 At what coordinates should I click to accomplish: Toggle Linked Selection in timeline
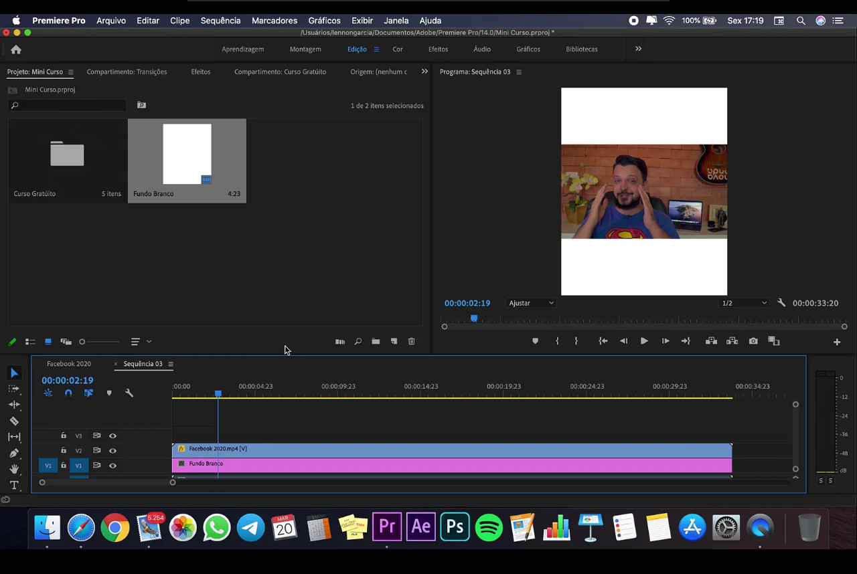coord(88,393)
